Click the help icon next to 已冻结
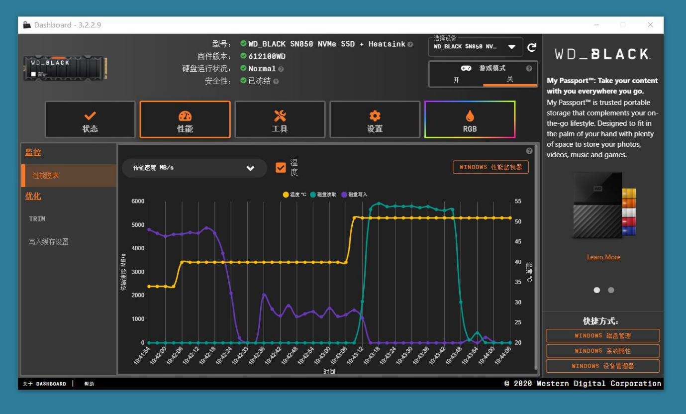 click(276, 81)
